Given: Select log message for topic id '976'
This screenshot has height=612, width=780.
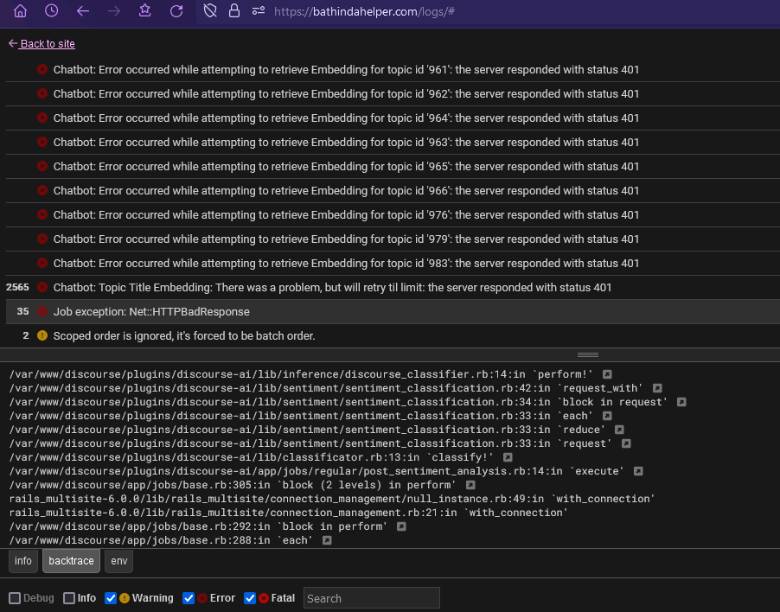Looking at the screenshot, I should coord(346,214).
